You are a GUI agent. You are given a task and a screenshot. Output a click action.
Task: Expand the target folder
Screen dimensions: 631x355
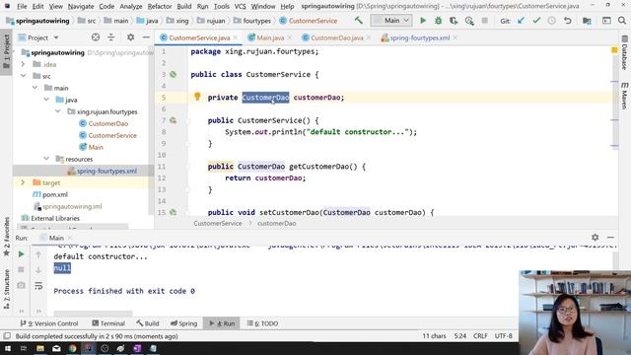[x=23, y=182]
